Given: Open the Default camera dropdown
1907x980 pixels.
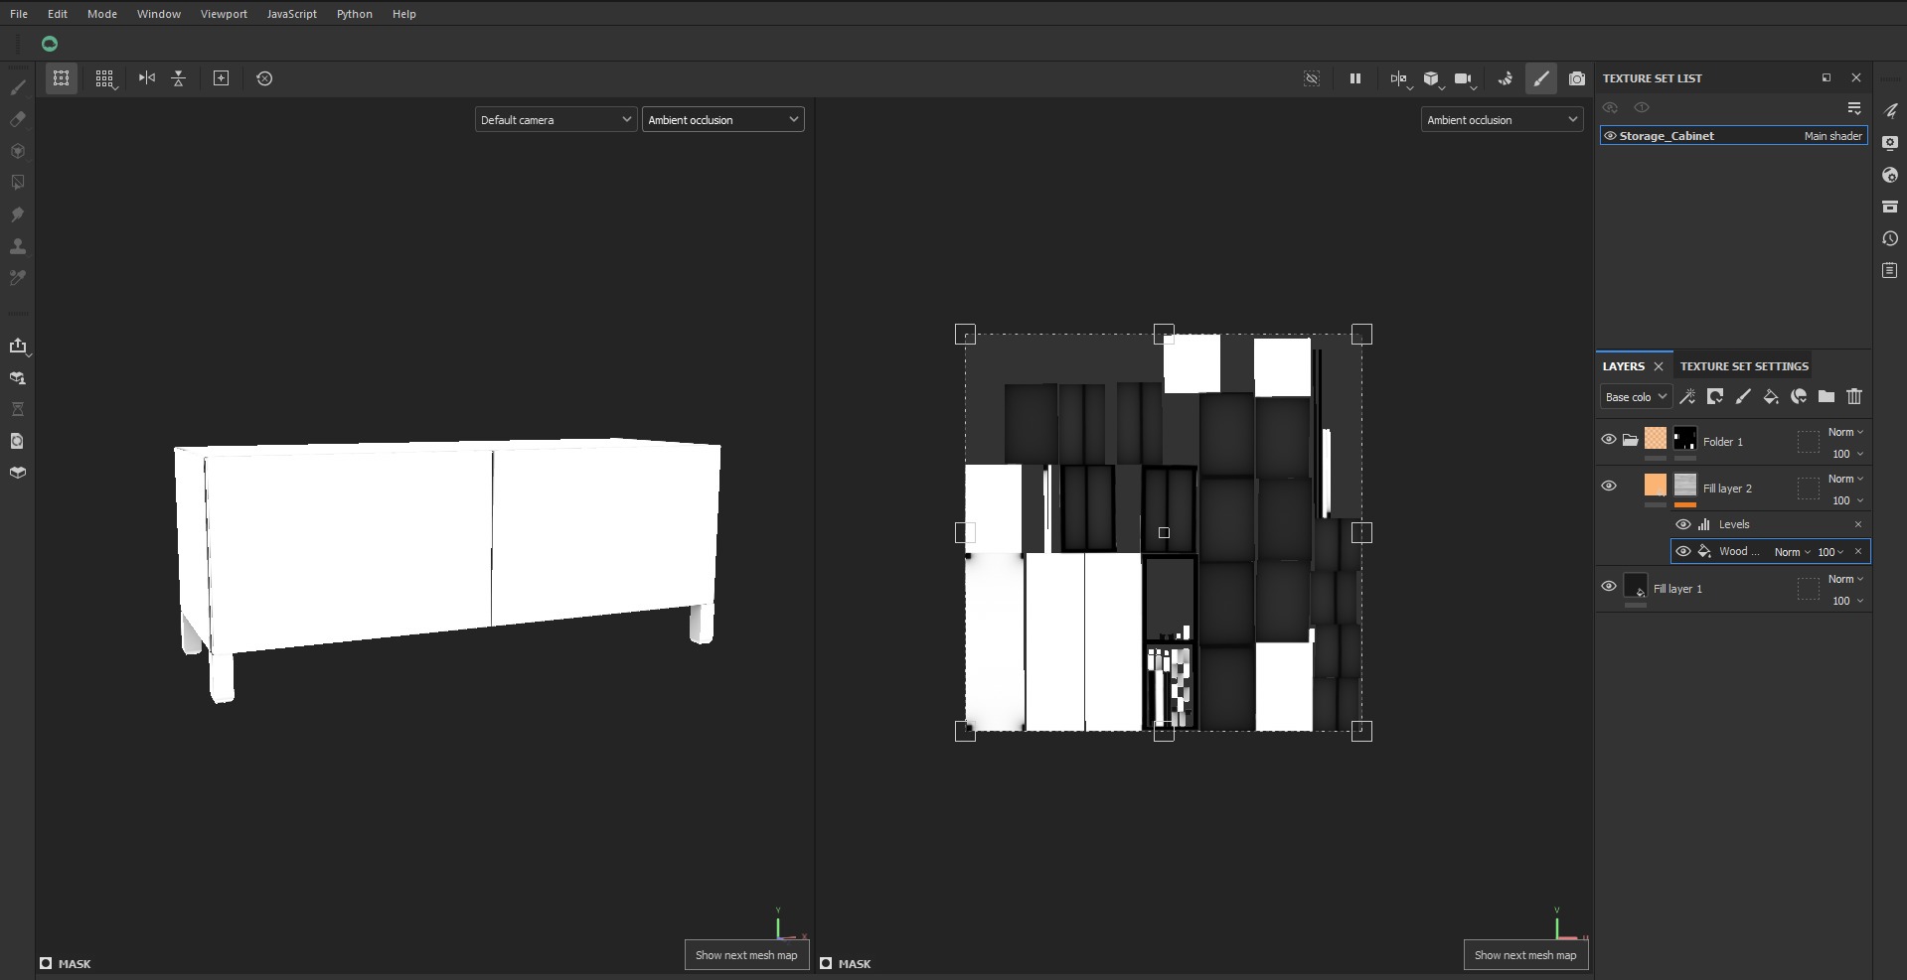Looking at the screenshot, I should tap(556, 120).
